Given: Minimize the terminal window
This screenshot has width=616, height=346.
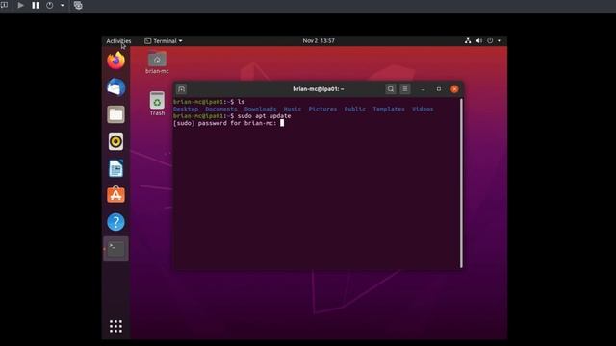Looking at the screenshot, I should (423, 89).
